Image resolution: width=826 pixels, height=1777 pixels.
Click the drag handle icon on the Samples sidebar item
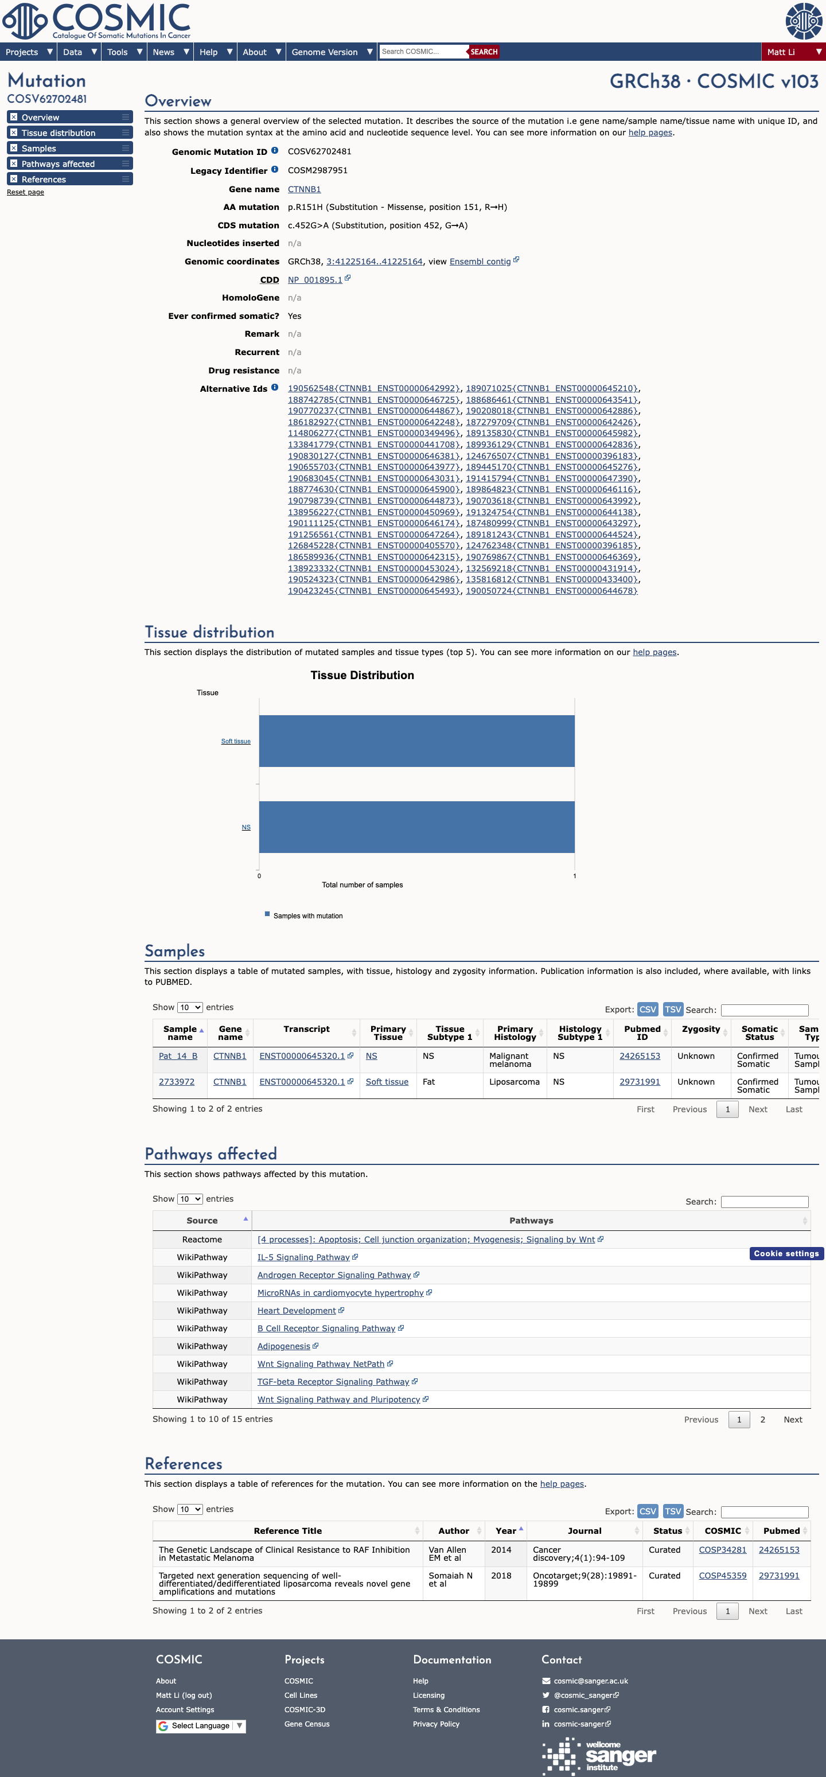coord(126,149)
